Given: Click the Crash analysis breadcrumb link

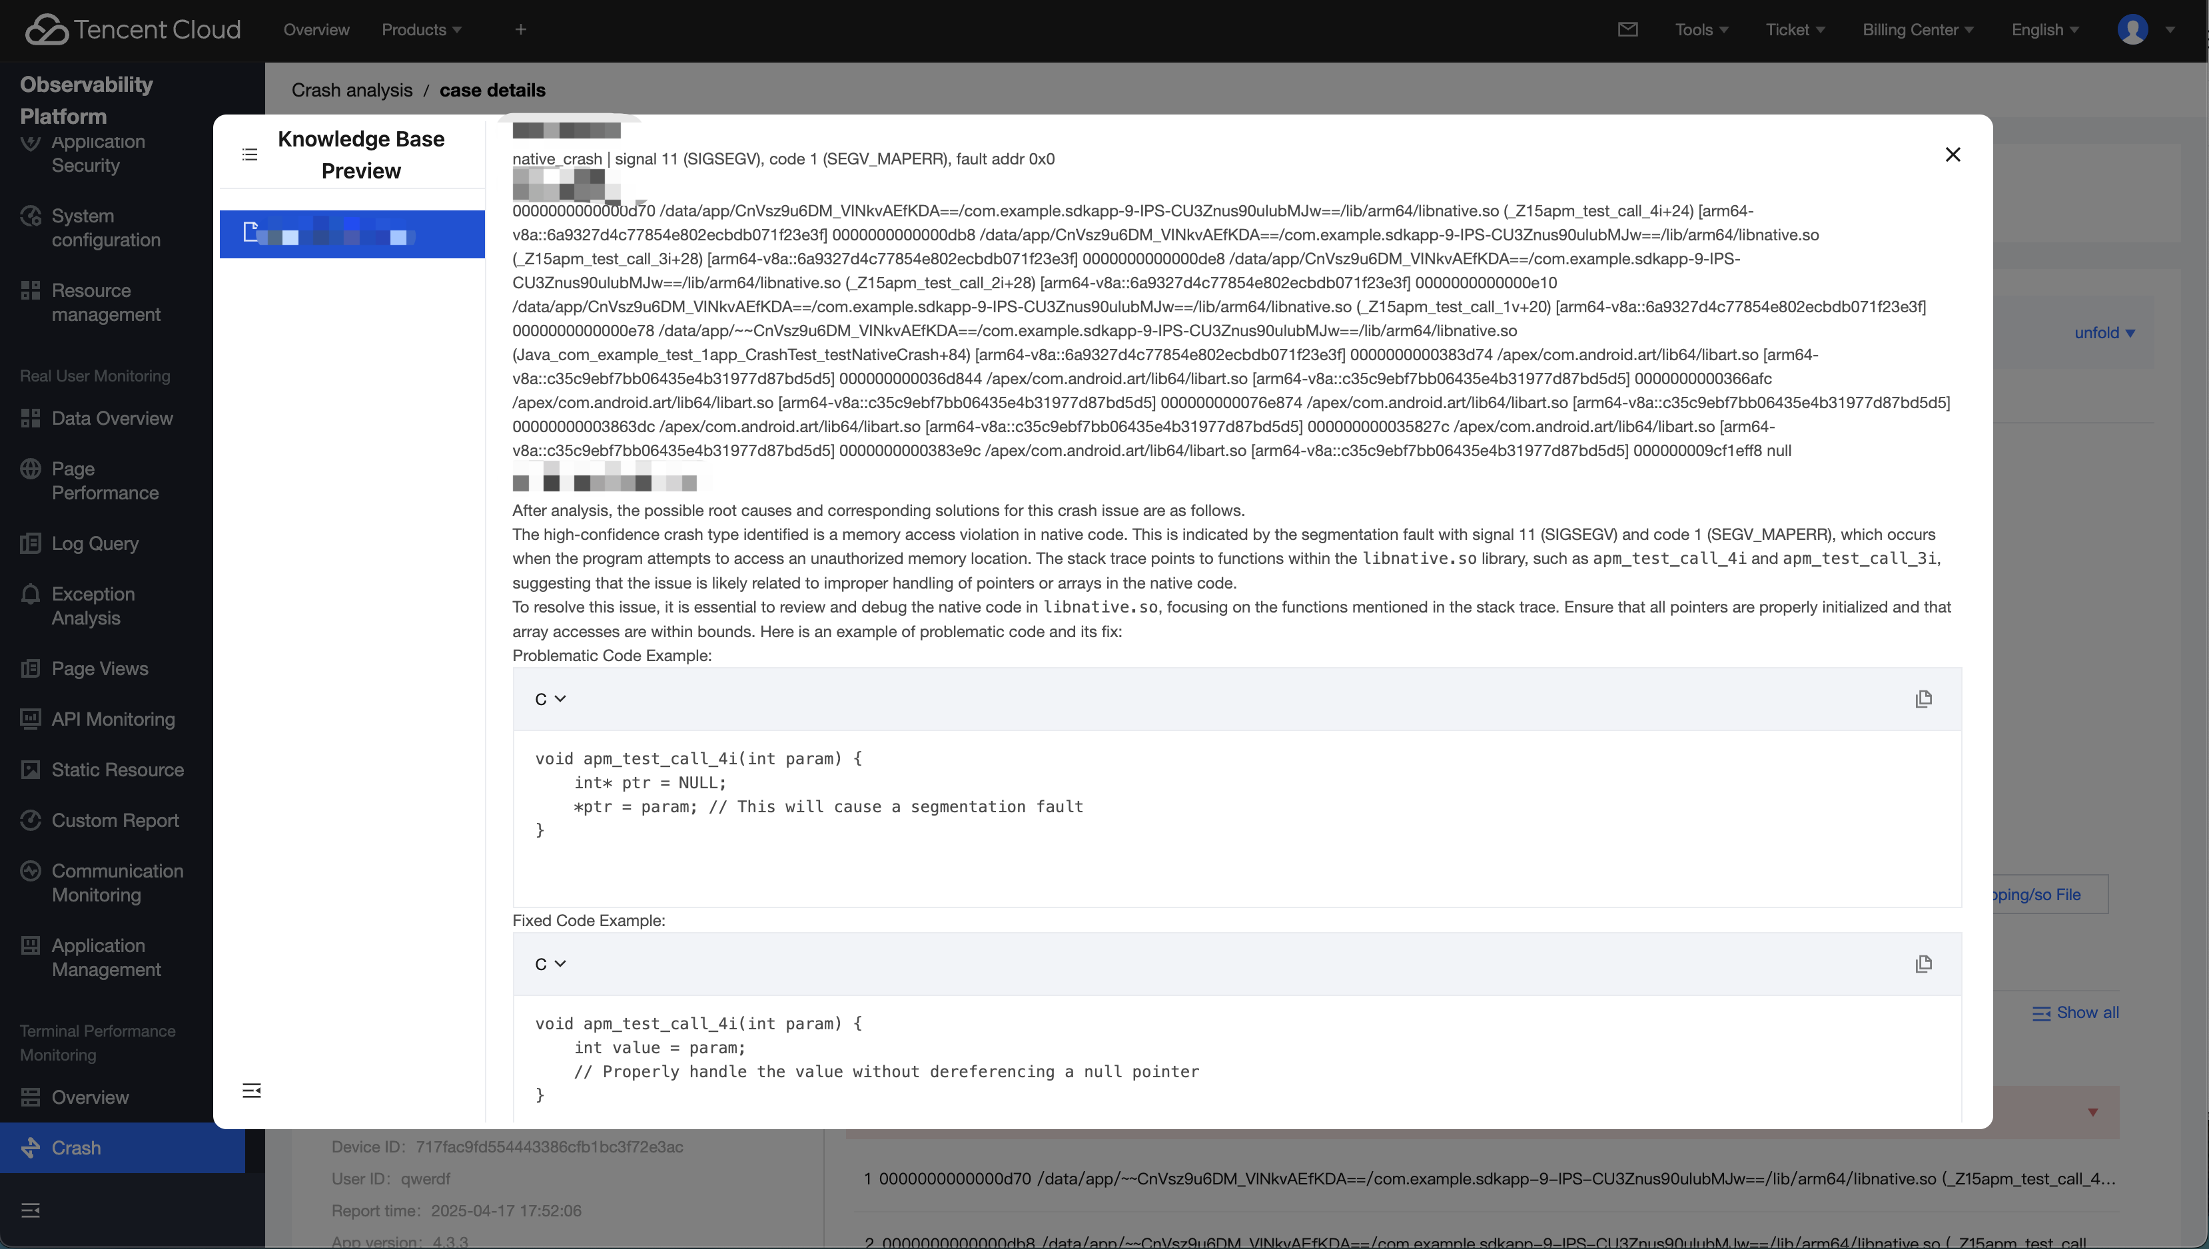Looking at the screenshot, I should (352, 90).
